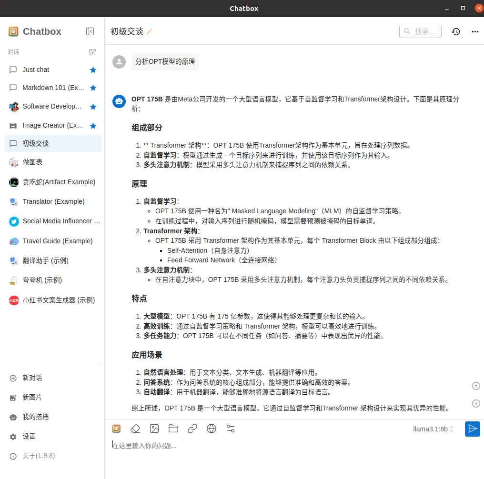The height and width of the screenshot is (479, 484).
Task: Click the Self-Attention（自身注意力）bullet
Action: (209, 250)
